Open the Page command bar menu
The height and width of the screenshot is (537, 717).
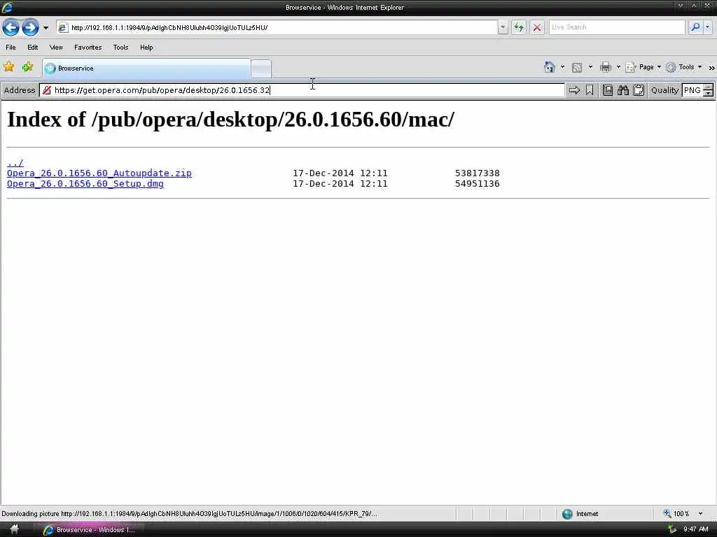pyautogui.click(x=643, y=67)
